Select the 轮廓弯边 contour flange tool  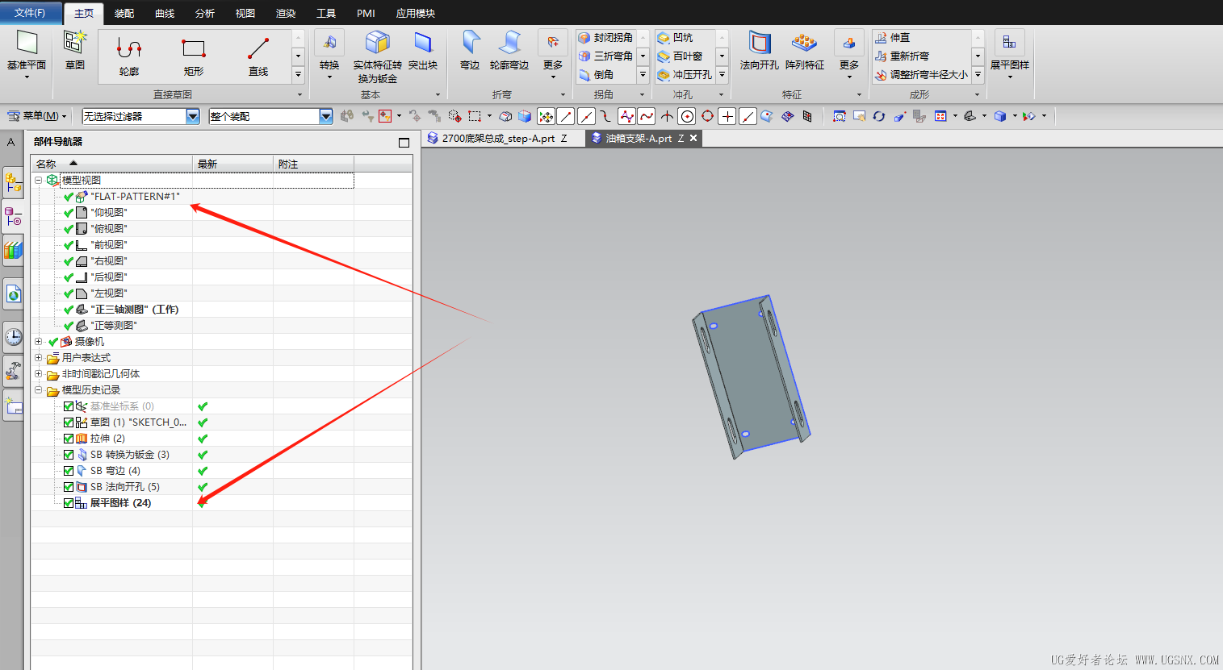click(509, 50)
